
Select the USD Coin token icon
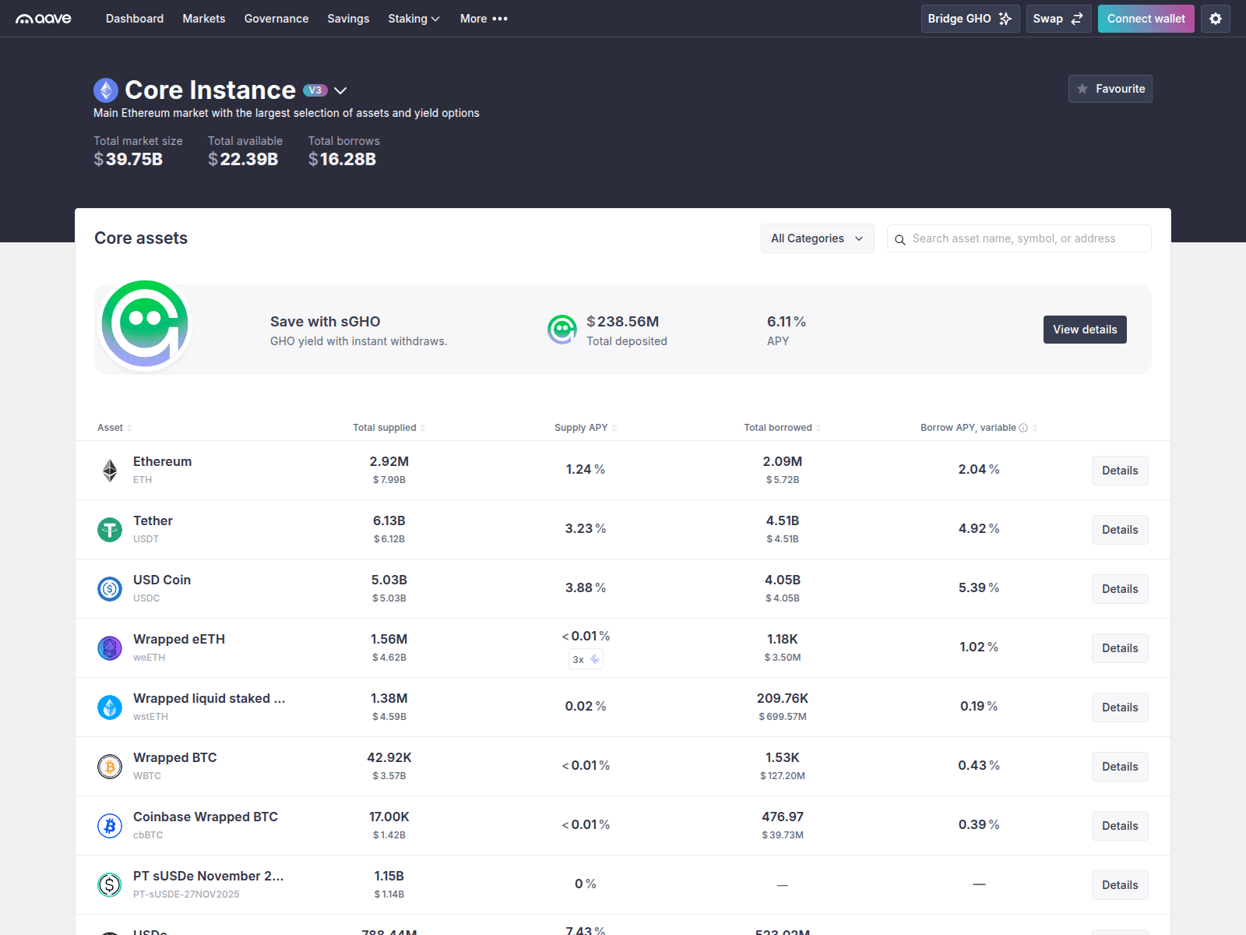(109, 588)
